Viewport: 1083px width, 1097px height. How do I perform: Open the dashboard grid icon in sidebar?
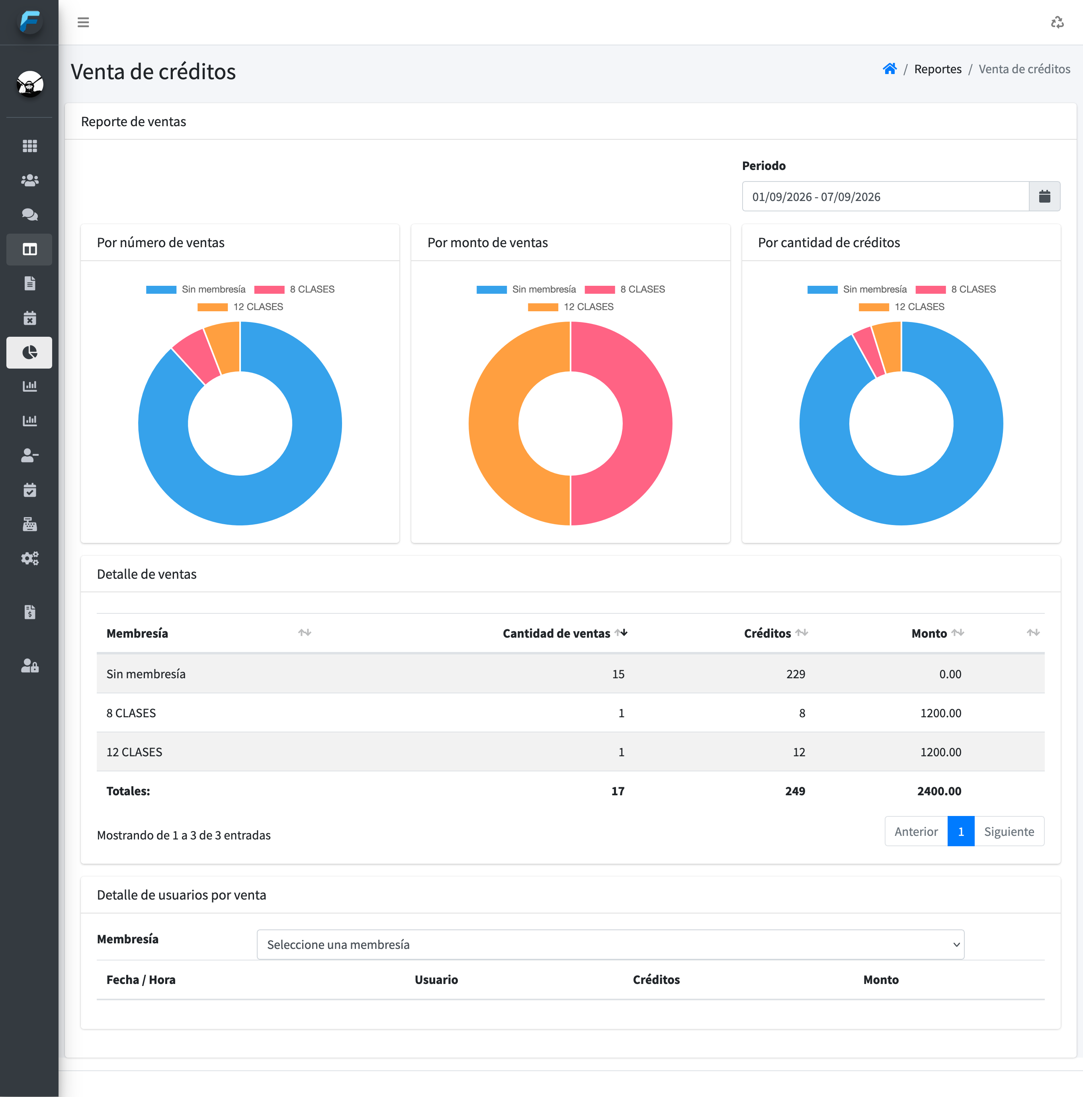pyautogui.click(x=29, y=146)
